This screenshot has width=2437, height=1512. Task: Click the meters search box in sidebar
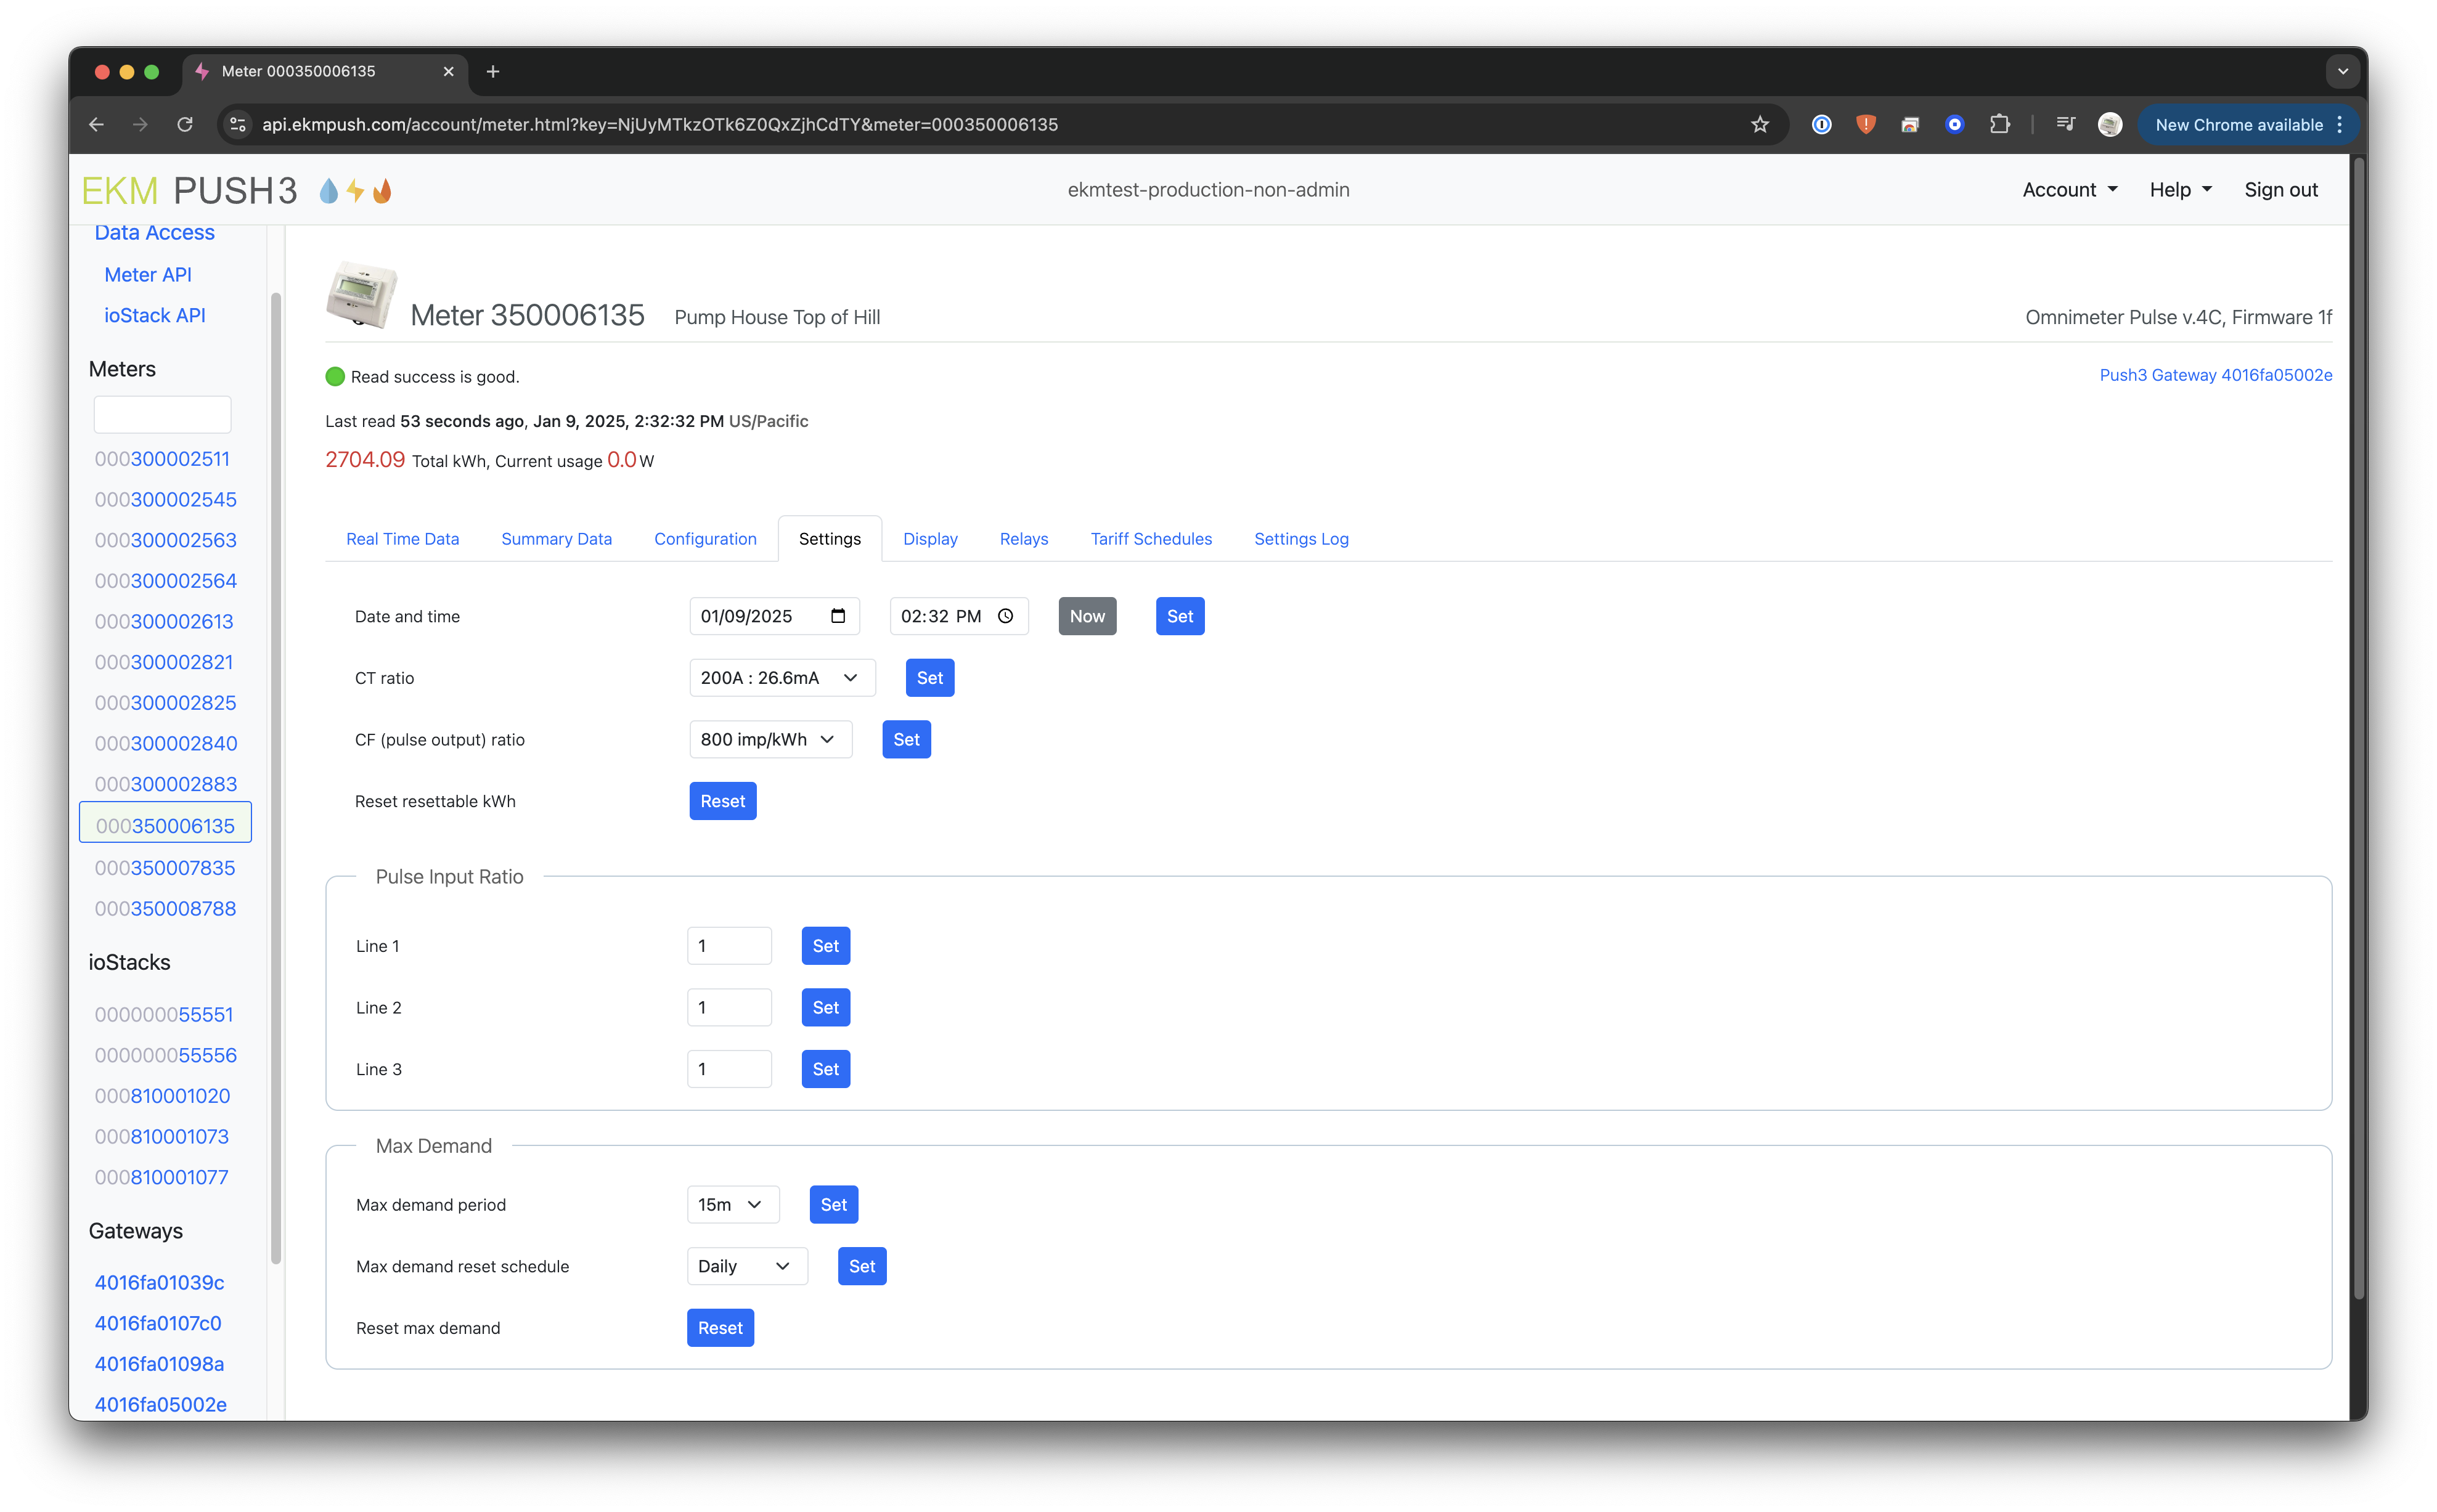point(162,414)
